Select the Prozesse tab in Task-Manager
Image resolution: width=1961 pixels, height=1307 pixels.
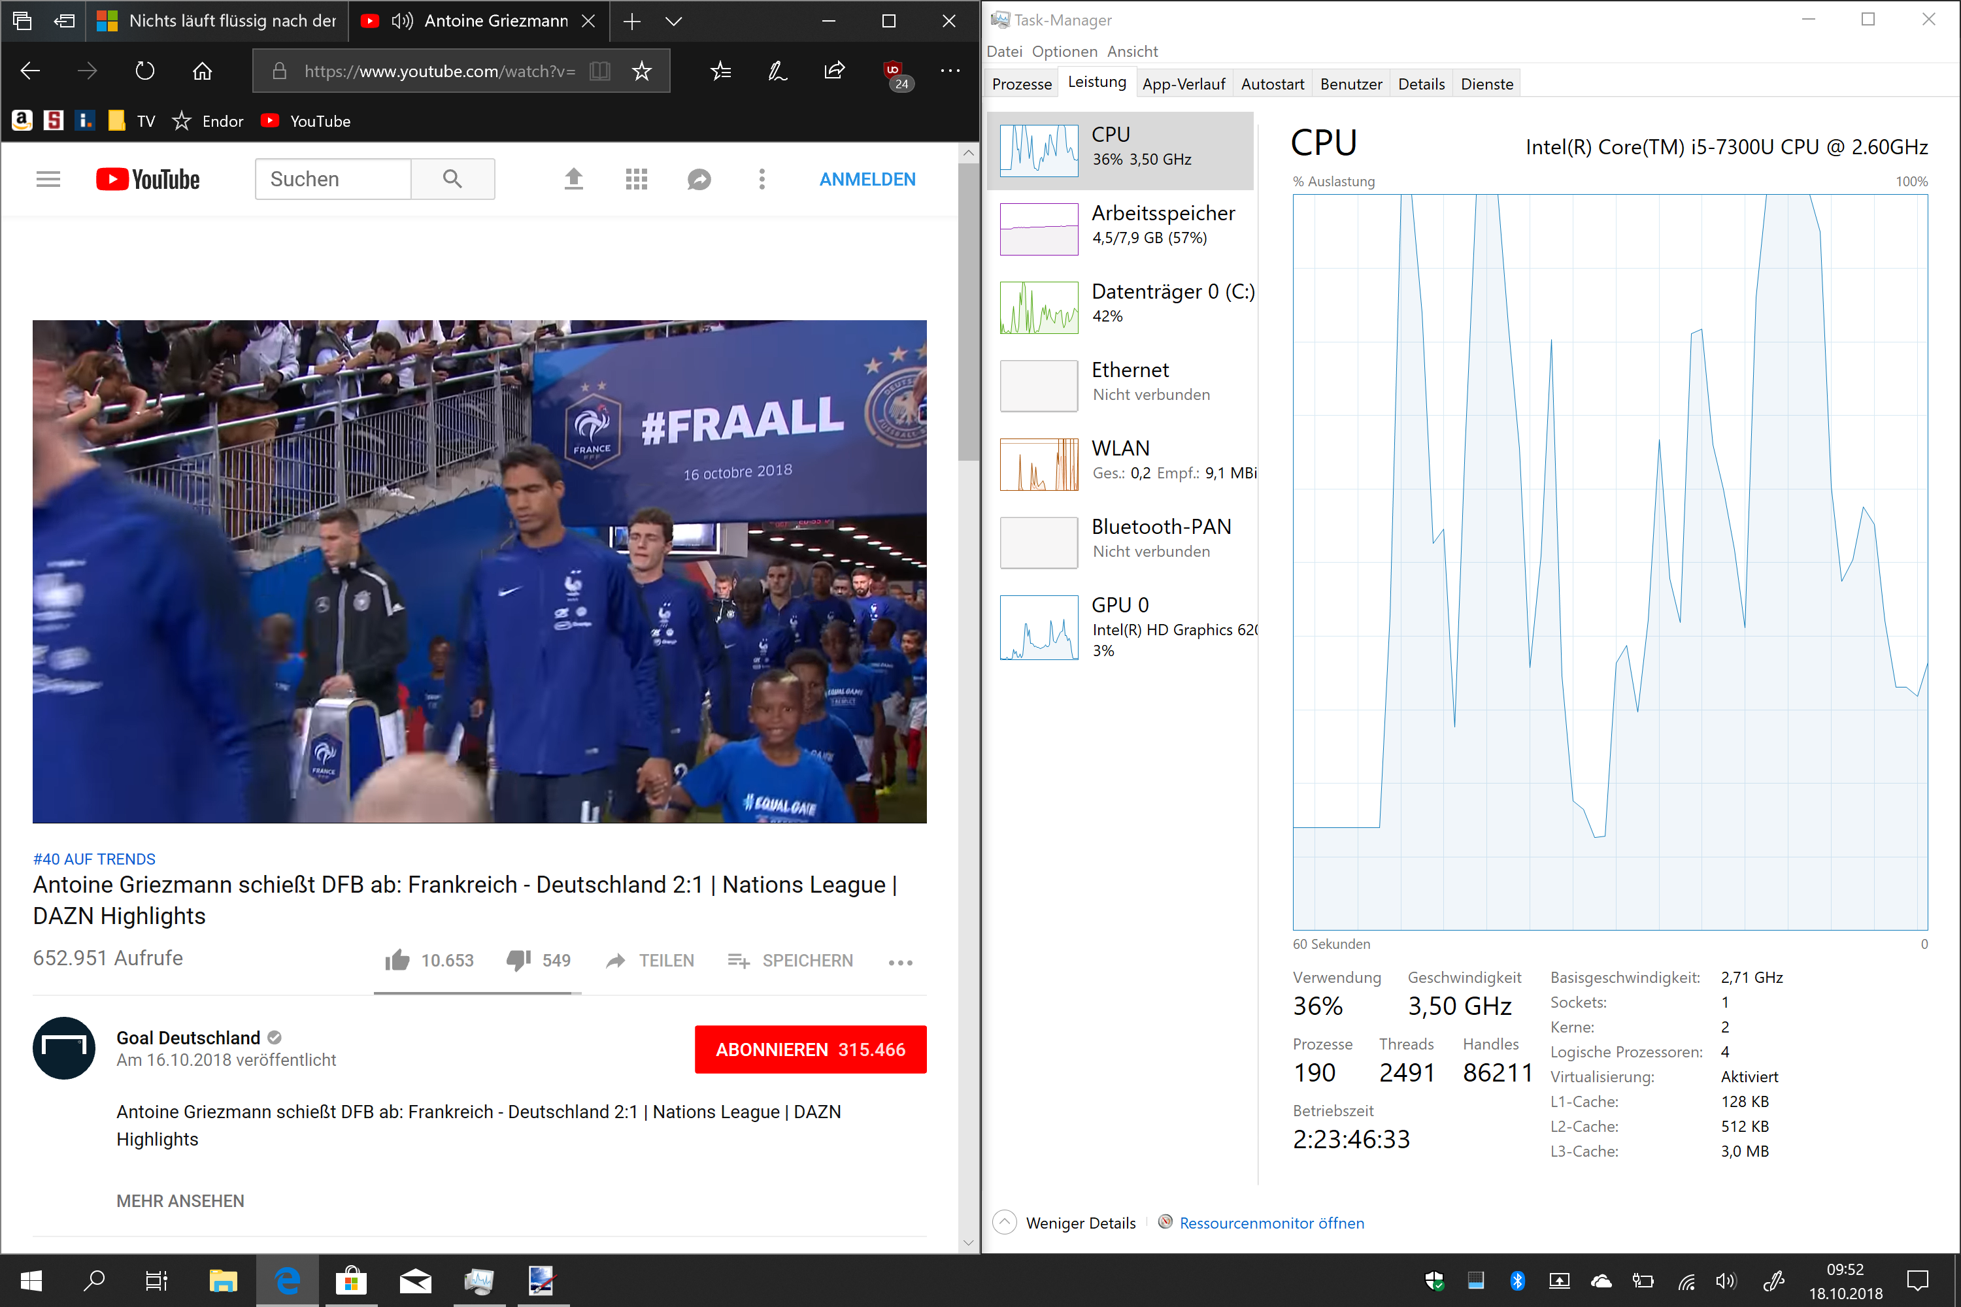point(1021,83)
